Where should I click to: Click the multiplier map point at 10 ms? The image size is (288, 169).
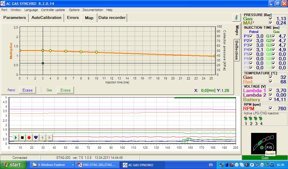(x=96, y=52)
